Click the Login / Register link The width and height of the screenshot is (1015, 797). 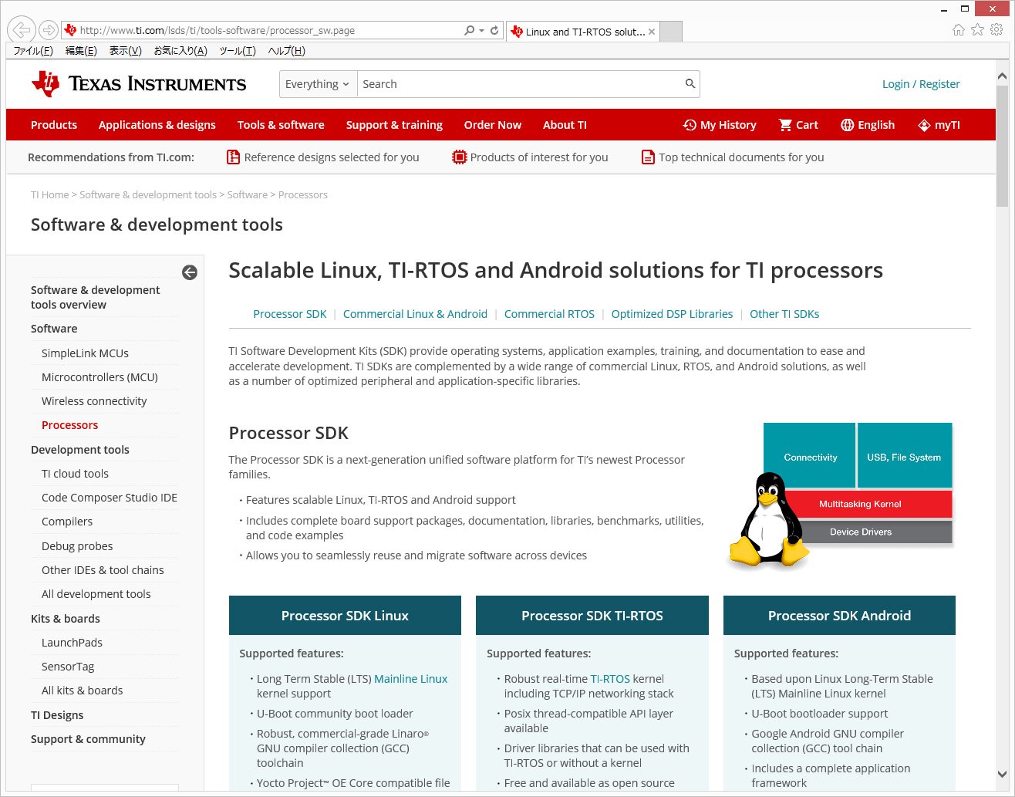tap(921, 84)
